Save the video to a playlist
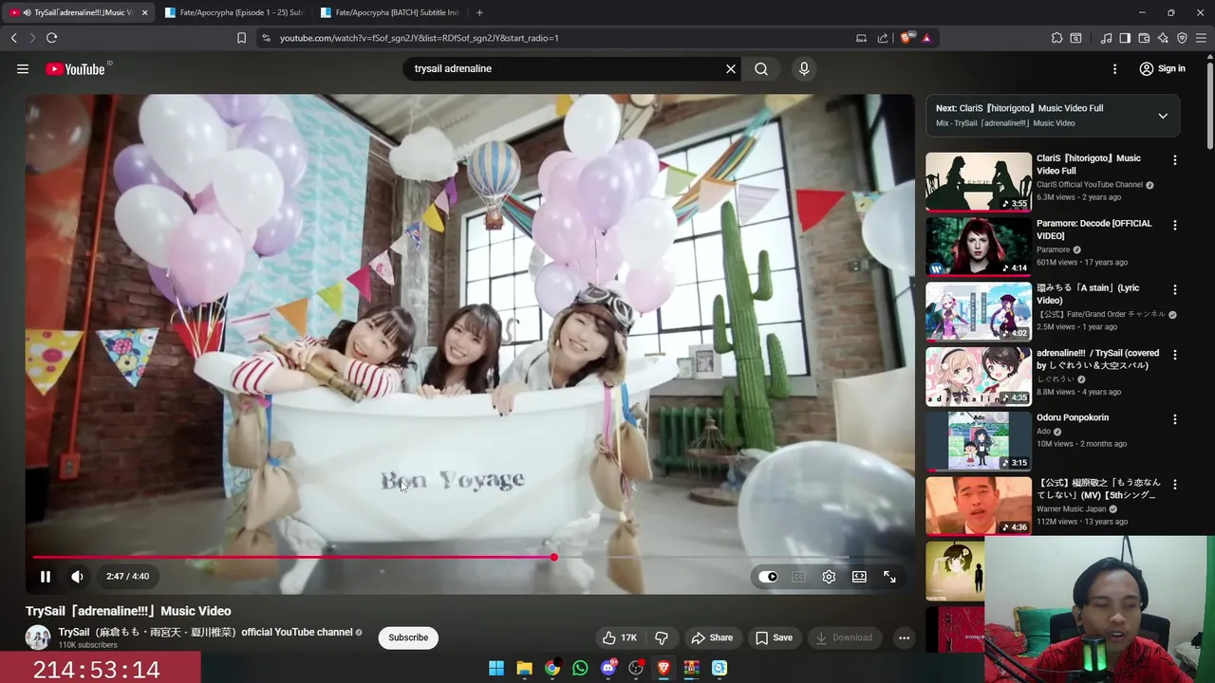This screenshot has height=683, width=1215. pyautogui.click(x=774, y=637)
